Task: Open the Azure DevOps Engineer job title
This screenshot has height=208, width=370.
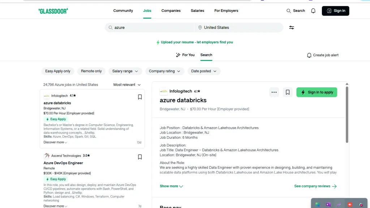Action: [x=63, y=163]
